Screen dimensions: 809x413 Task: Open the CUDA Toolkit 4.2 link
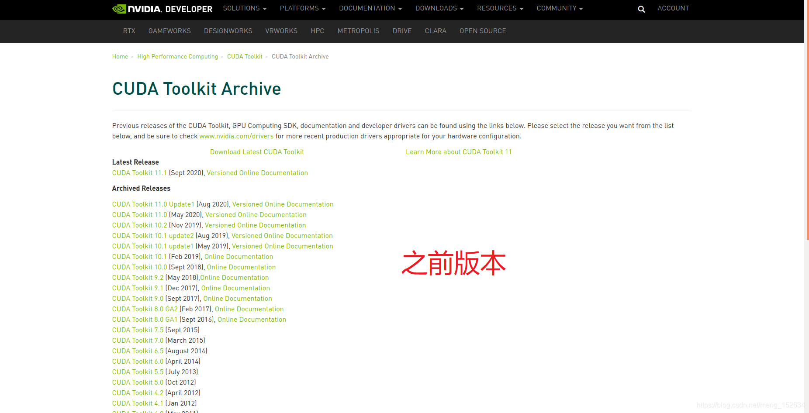(138, 393)
